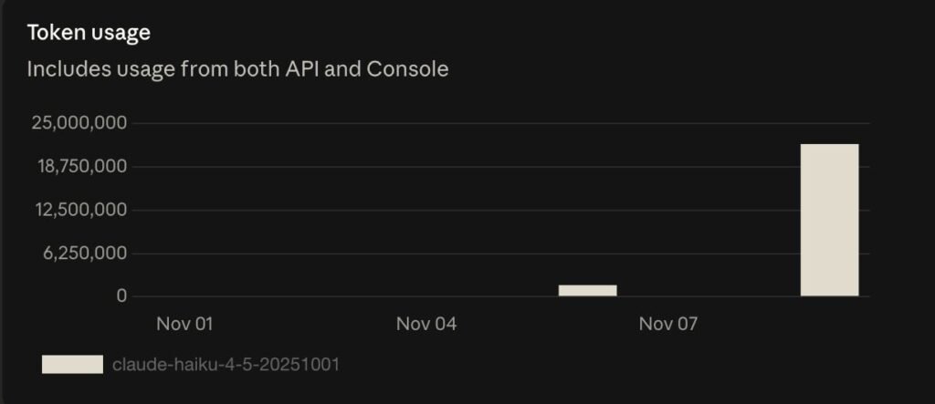This screenshot has height=404, width=935.
Task: Click the claude-haiku-4-5-20251001 legend label
Action: tap(226, 365)
